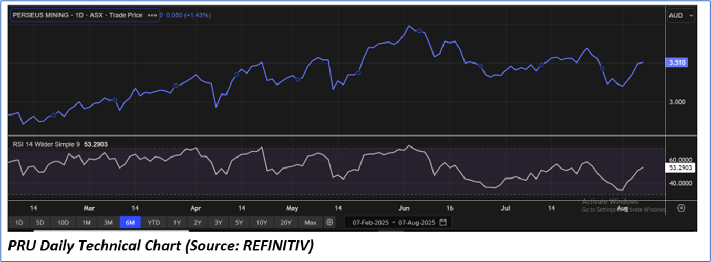Open the calendar date picker icon
The image size is (711, 262).
click(x=443, y=223)
